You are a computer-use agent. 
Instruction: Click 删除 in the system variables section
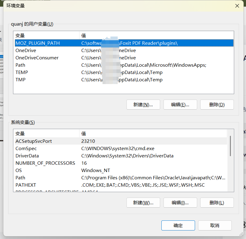pyautogui.click(x=217, y=202)
